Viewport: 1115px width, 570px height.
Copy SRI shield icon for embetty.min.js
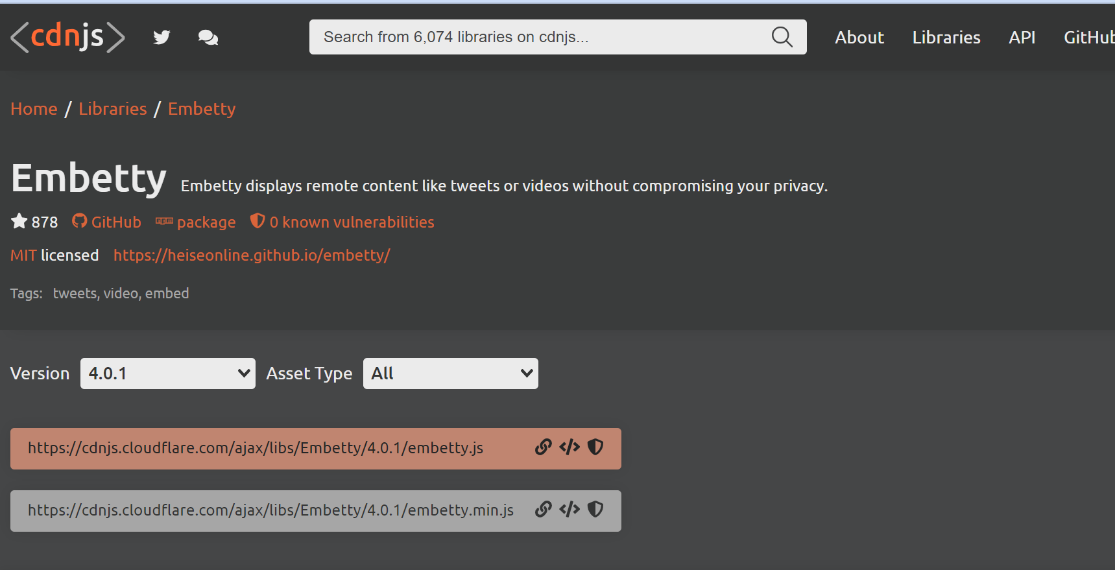coord(595,510)
